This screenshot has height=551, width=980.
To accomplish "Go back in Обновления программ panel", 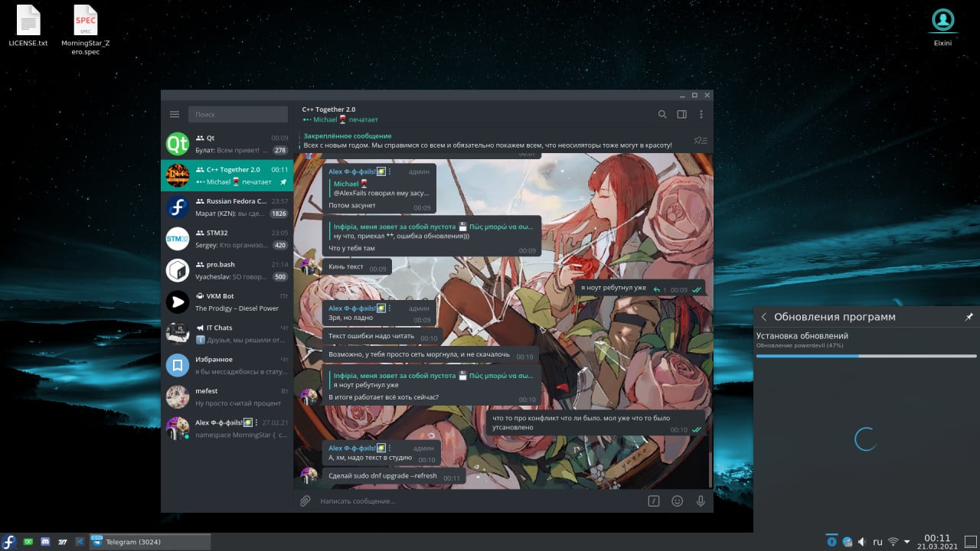I will point(763,317).
